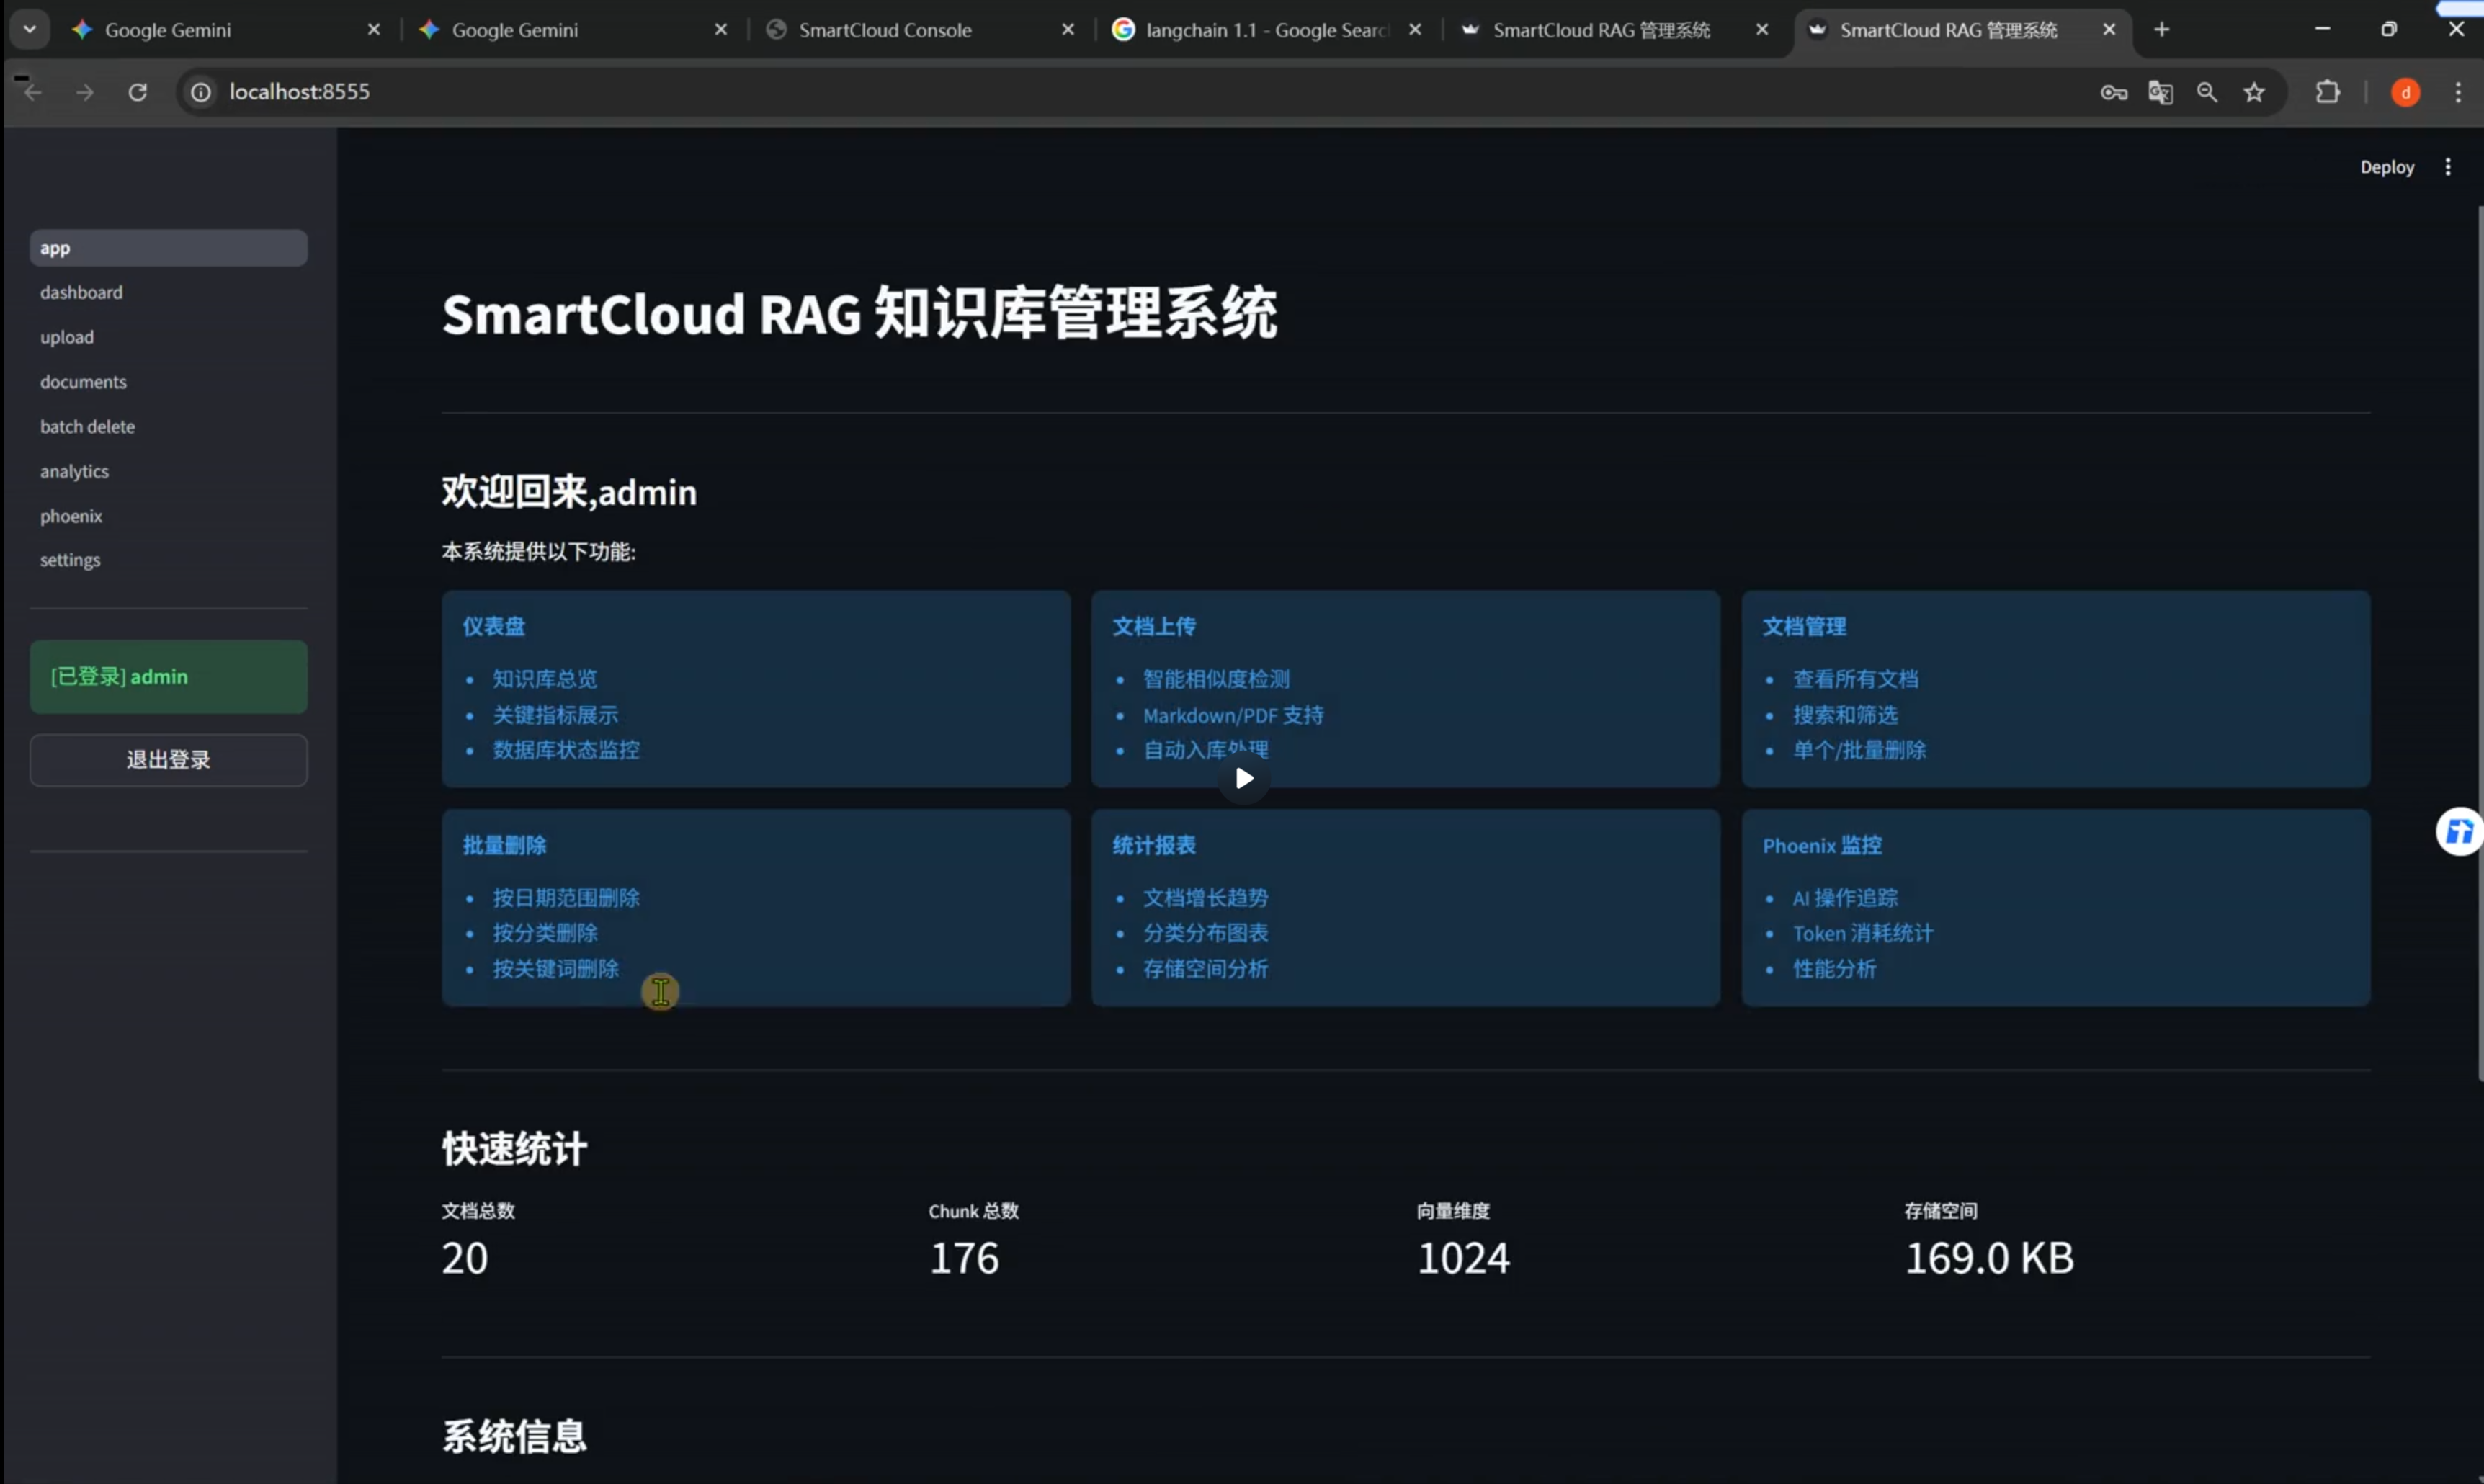Click the 批量删除 card heading
This screenshot has height=1484, width=2484.
[504, 845]
